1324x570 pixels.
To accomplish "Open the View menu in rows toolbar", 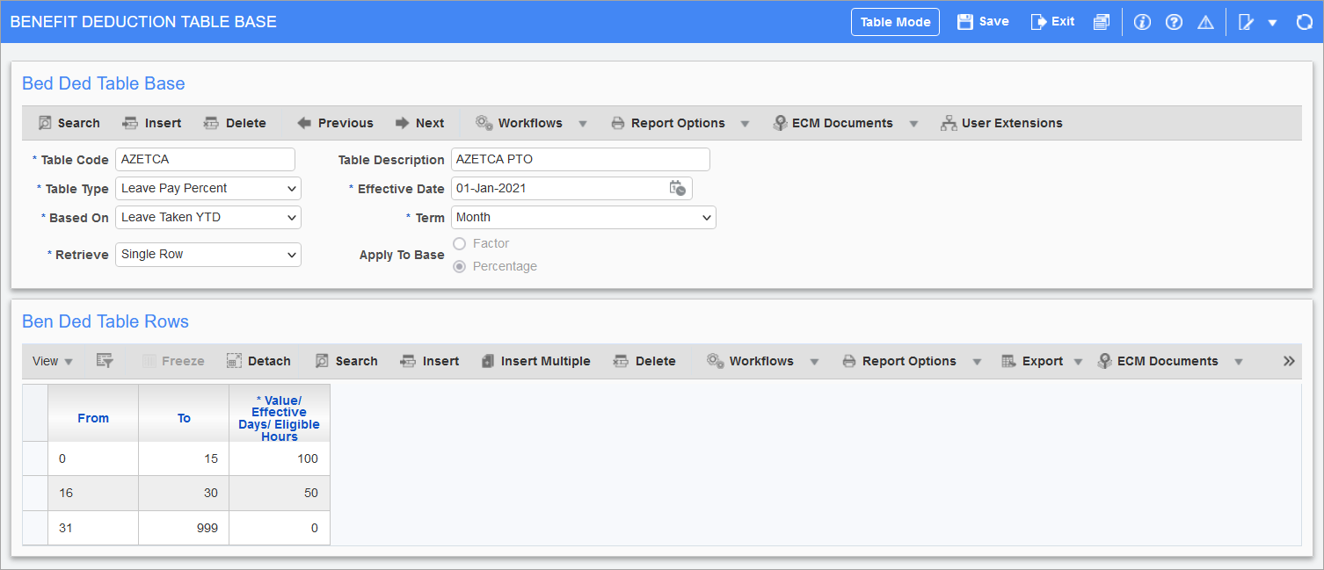I will point(52,361).
